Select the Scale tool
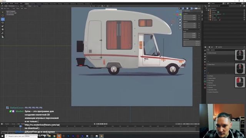Viewport: 246px width, 138px height. [3, 26]
